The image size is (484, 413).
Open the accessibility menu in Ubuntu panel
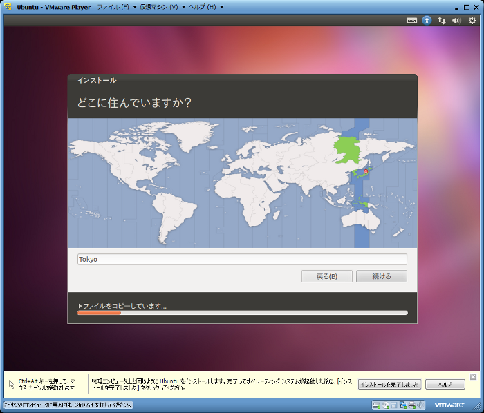click(x=427, y=20)
